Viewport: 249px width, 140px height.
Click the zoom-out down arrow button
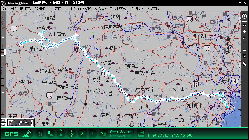3,125
